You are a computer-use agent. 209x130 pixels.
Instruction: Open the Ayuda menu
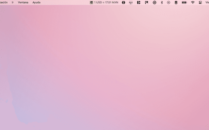pos(37,2)
